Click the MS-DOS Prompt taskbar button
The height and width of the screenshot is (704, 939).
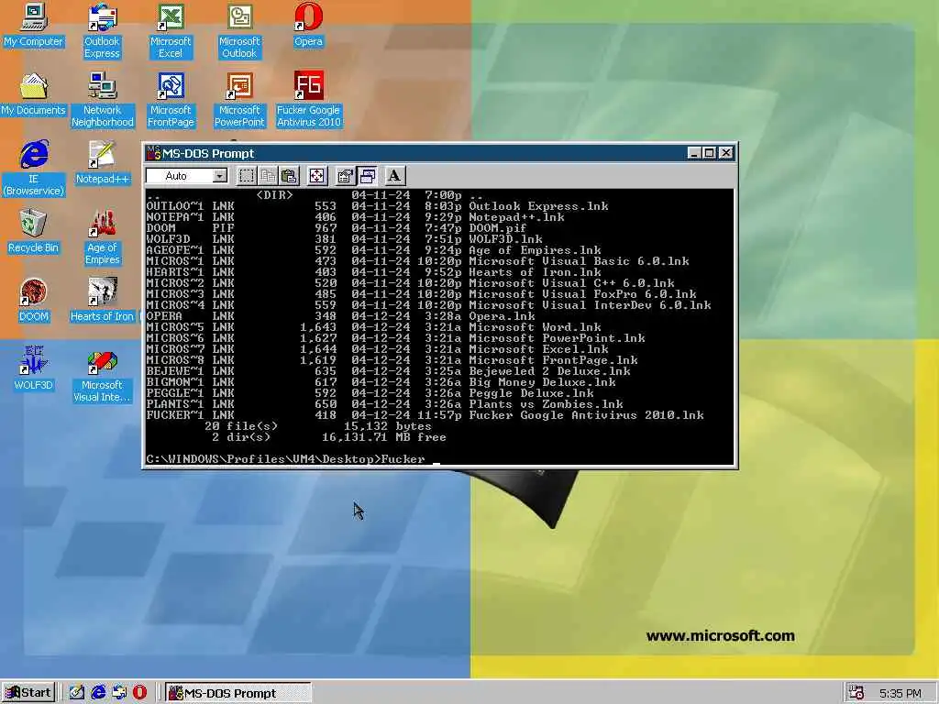point(238,693)
